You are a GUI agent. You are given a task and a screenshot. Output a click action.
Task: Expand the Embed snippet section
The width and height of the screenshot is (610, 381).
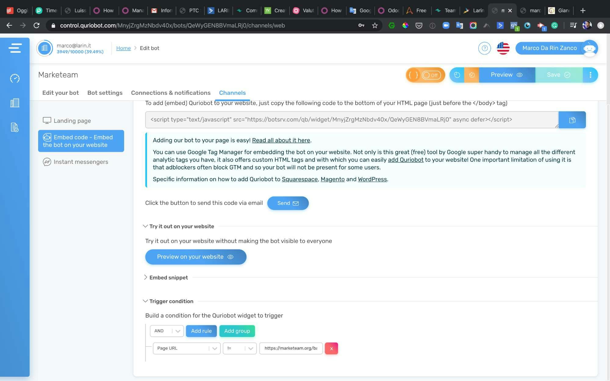tap(145, 277)
